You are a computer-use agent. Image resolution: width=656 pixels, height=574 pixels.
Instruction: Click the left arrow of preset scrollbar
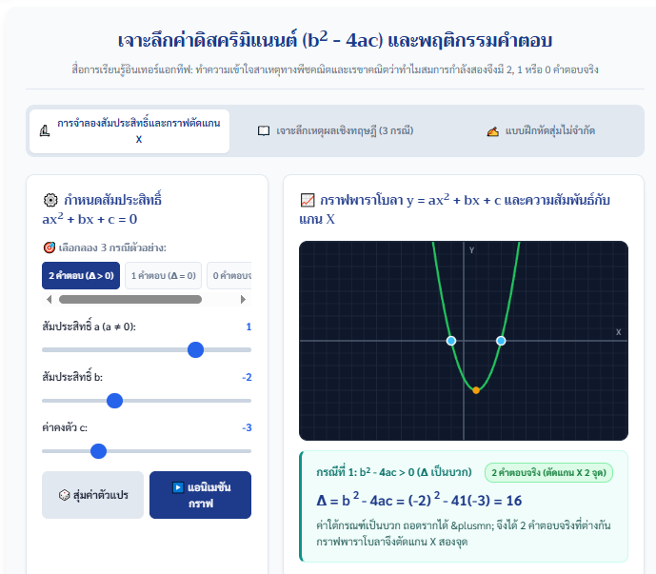coord(49,300)
